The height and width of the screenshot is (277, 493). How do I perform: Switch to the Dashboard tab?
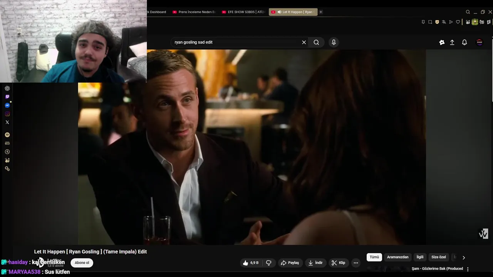coord(156,12)
